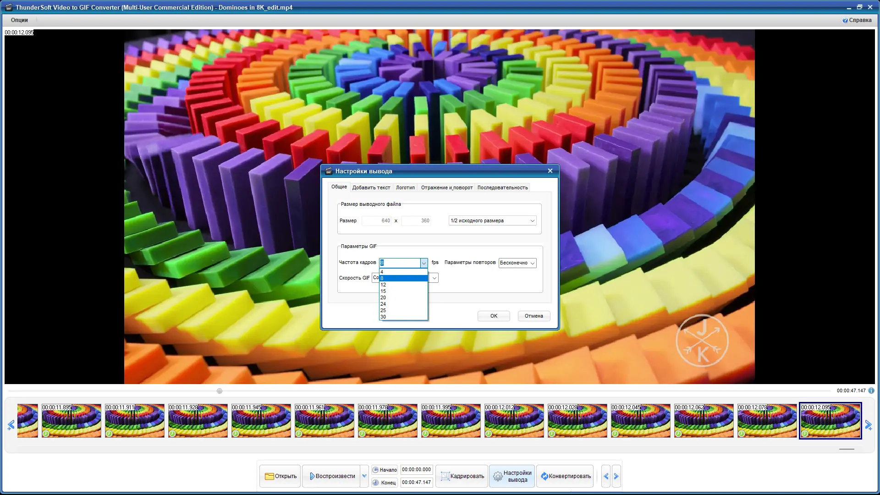Screen dimensions: 880x495
Task: Switch to the Добавить текст tab
Action: (371, 187)
